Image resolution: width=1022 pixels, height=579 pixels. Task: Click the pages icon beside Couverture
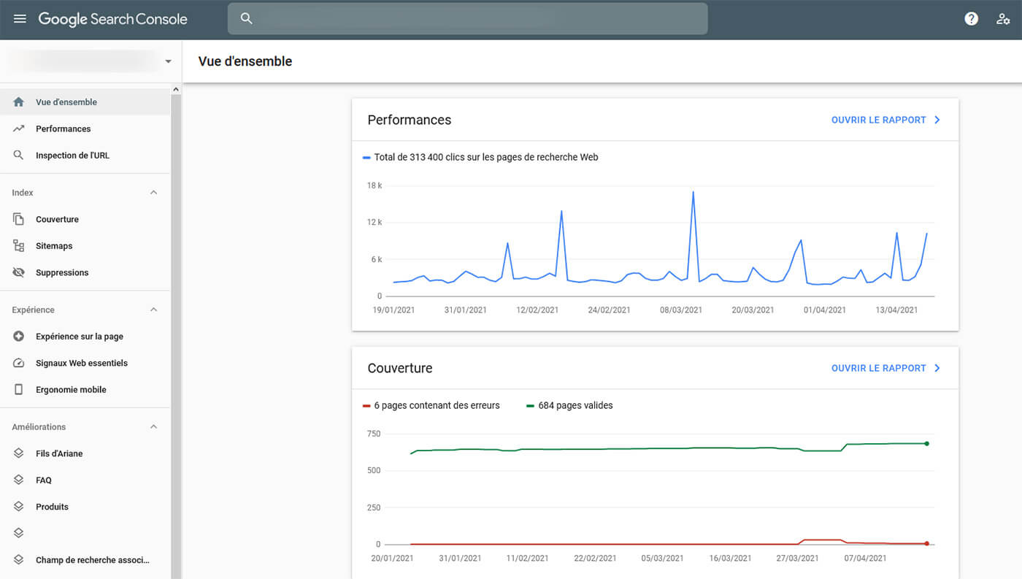click(19, 219)
